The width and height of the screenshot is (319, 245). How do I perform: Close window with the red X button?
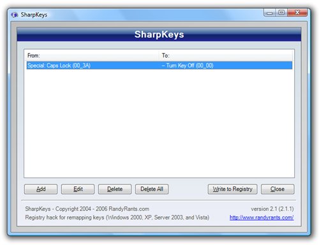pos(297,13)
